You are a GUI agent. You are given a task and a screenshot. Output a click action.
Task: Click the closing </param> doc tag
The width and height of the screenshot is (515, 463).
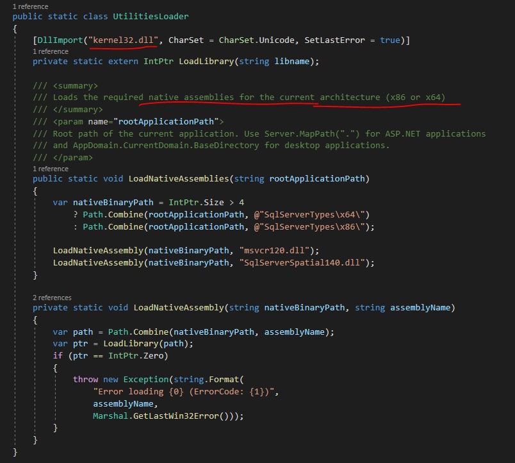click(x=72, y=158)
